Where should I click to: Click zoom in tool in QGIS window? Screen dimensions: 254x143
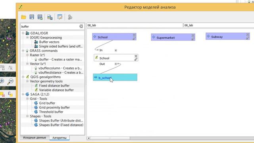click(x=2, y=81)
